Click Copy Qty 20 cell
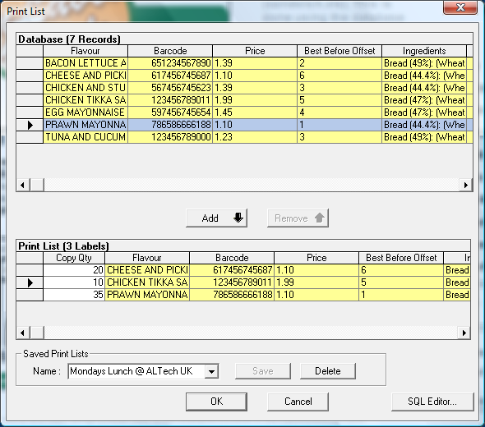This screenshot has height=427, width=485. click(74, 270)
